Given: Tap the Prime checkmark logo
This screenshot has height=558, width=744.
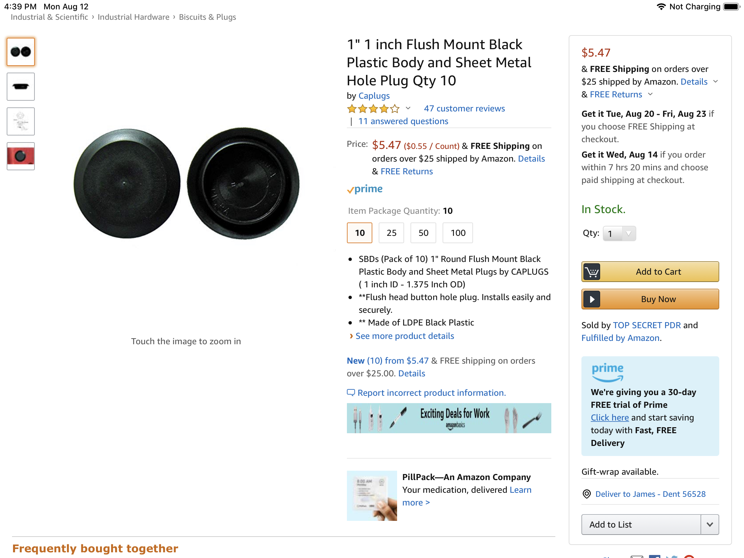Looking at the screenshot, I should click(x=365, y=189).
